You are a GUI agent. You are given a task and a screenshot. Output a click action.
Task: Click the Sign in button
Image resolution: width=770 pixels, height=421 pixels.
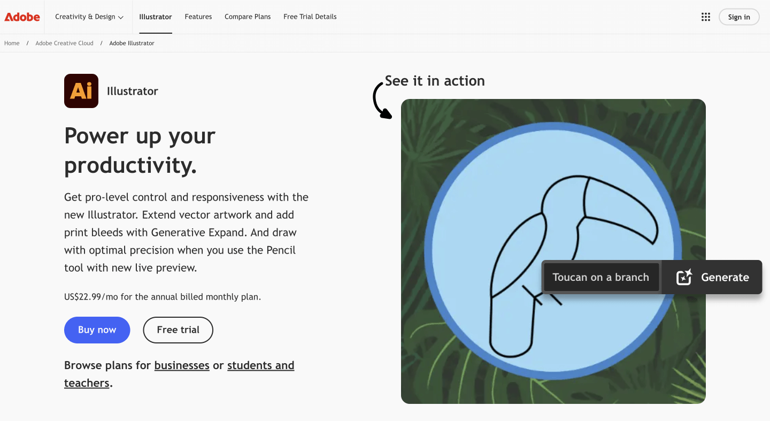pyautogui.click(x=738, y=17)
